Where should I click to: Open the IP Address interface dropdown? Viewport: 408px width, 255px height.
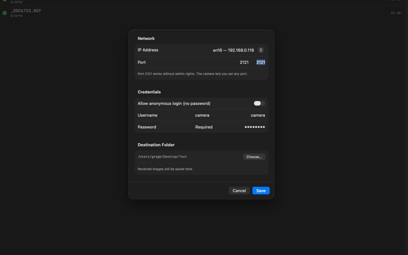[x=261, y=50]
